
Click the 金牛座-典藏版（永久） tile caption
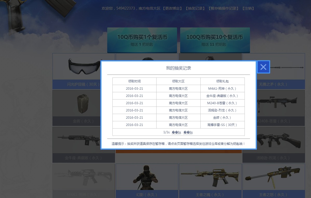point(84,158)
